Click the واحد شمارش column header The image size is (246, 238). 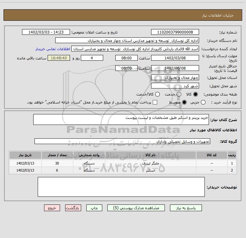pyautogui.click(x=89, y=155)
